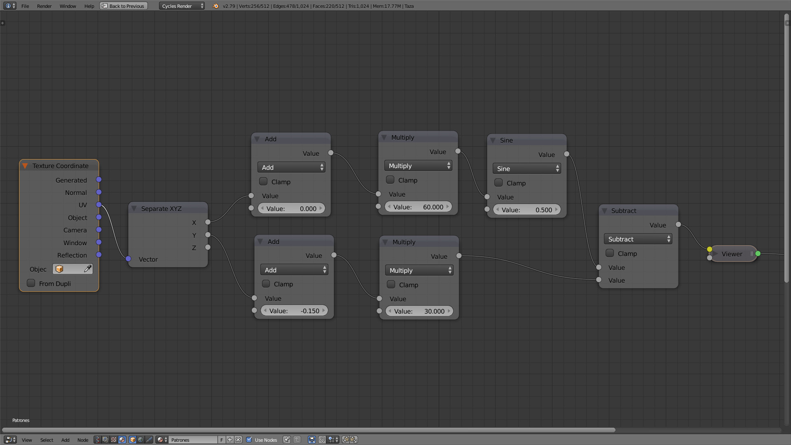Screen dimensions: 791x445
Task: Click the Patrones material name field
Action: click(x=193, y=440)
